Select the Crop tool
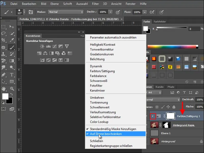 (3, 40)
